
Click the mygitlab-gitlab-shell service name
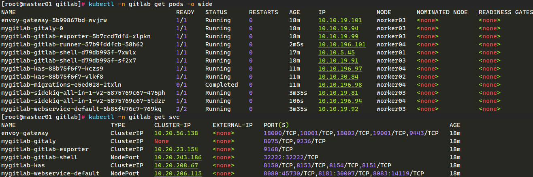pos(40,157)
